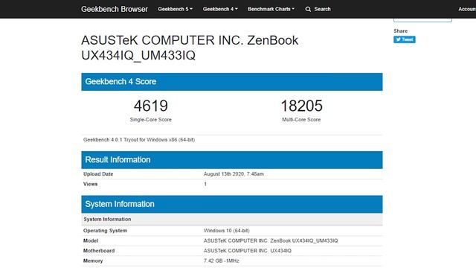Select the date August 13th 2020, 7:48am
This screenshot has height=268, width=476.
coord(234,174)
